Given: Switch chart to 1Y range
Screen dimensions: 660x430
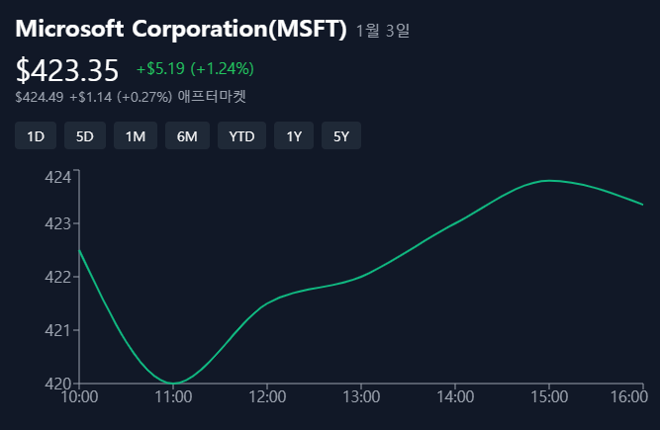Looking at the screenshot, I should (294, 135).
